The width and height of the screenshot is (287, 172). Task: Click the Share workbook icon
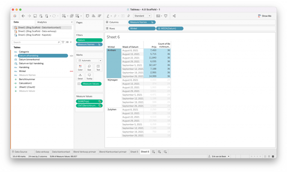pyautogui.click(x=174, y=16)
